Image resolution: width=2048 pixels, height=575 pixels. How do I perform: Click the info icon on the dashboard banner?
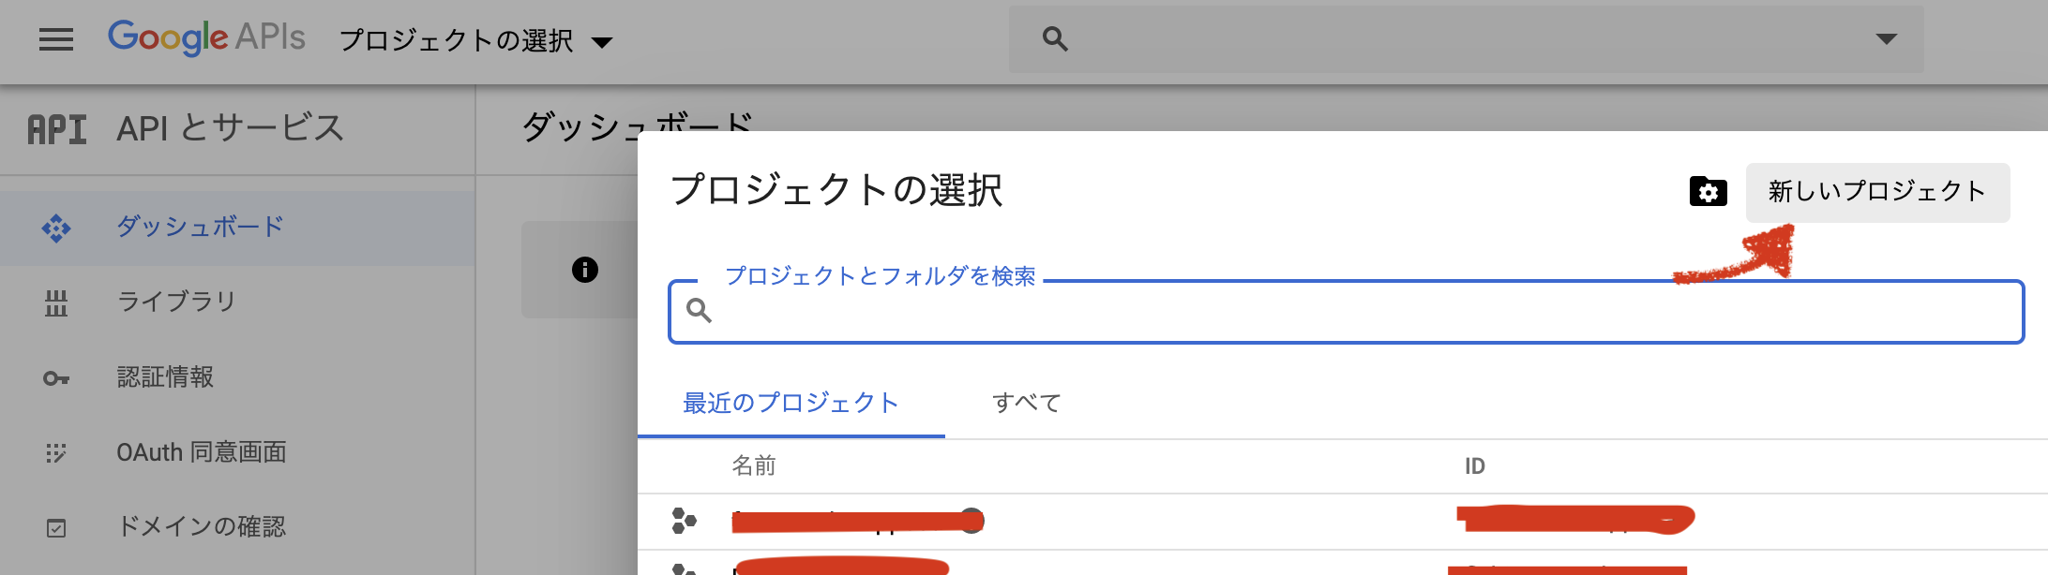pos(586,269)
